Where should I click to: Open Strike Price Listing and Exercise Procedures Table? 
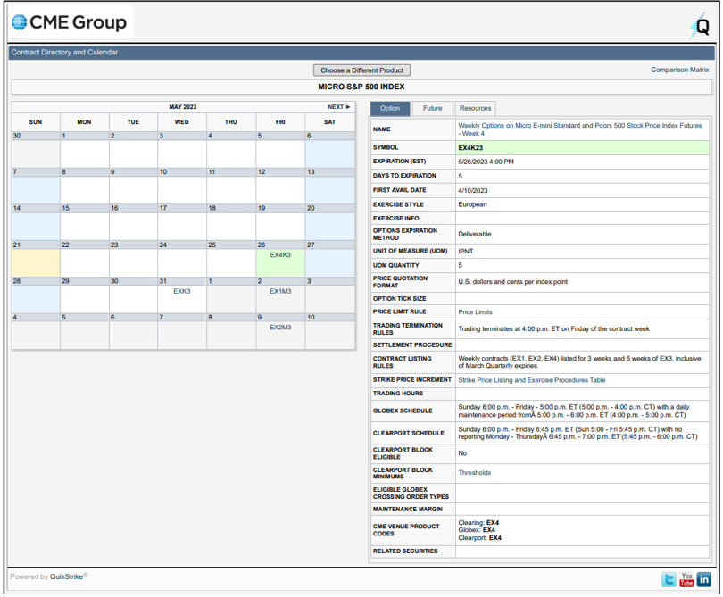pos(532,380)
